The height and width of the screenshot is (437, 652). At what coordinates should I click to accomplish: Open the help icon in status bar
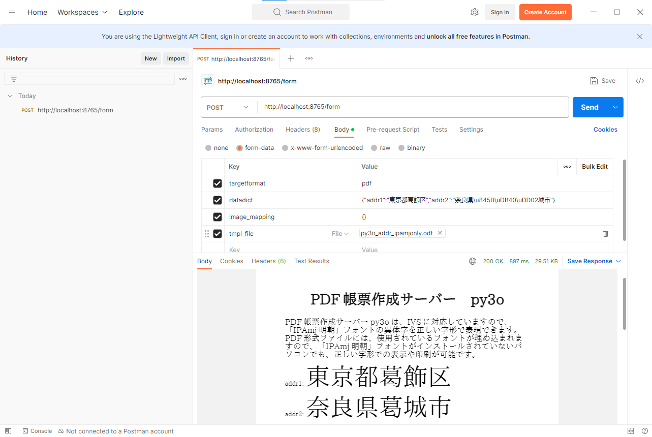point(644,431)
